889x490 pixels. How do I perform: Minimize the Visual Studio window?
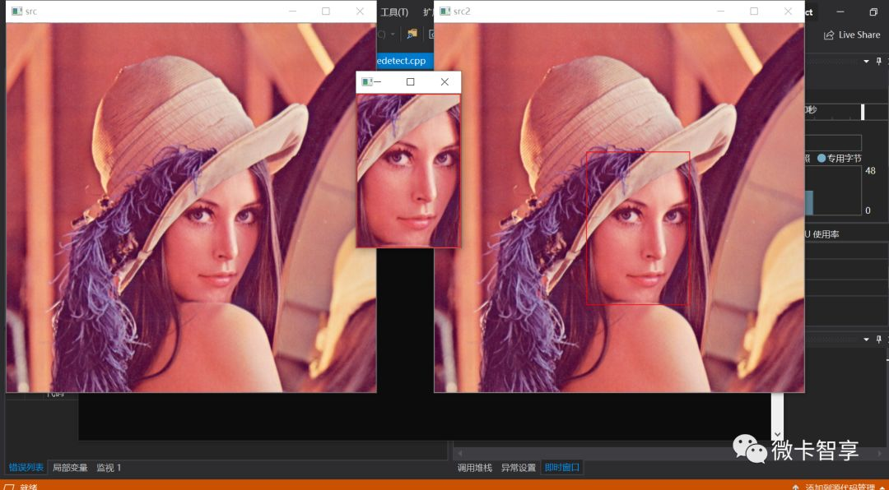click(x=840, y=12)
